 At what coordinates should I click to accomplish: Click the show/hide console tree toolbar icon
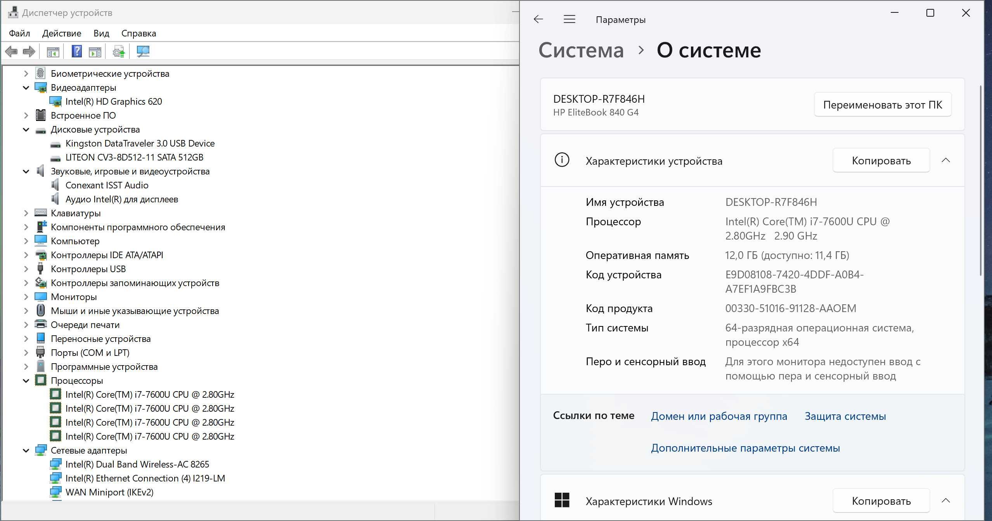tap(53, 52)
